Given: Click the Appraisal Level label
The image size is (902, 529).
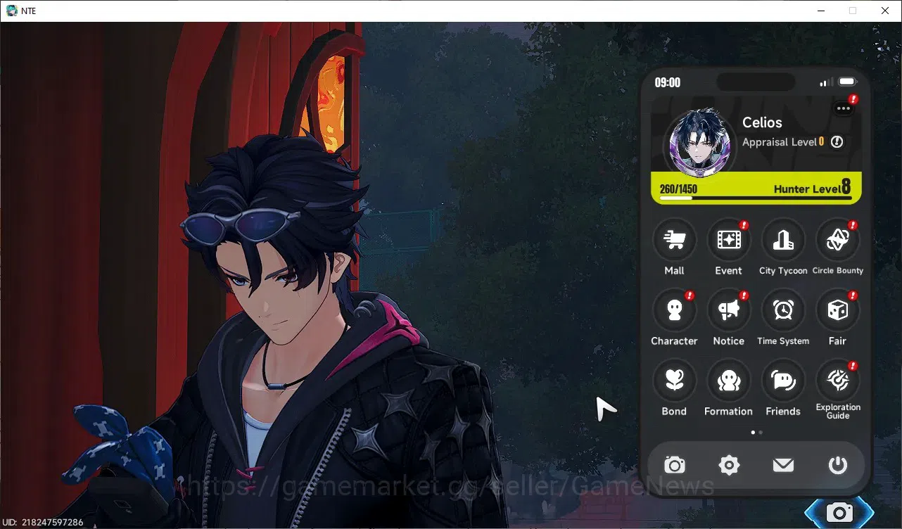Looking at the screenshot, I should click(780, 142).
